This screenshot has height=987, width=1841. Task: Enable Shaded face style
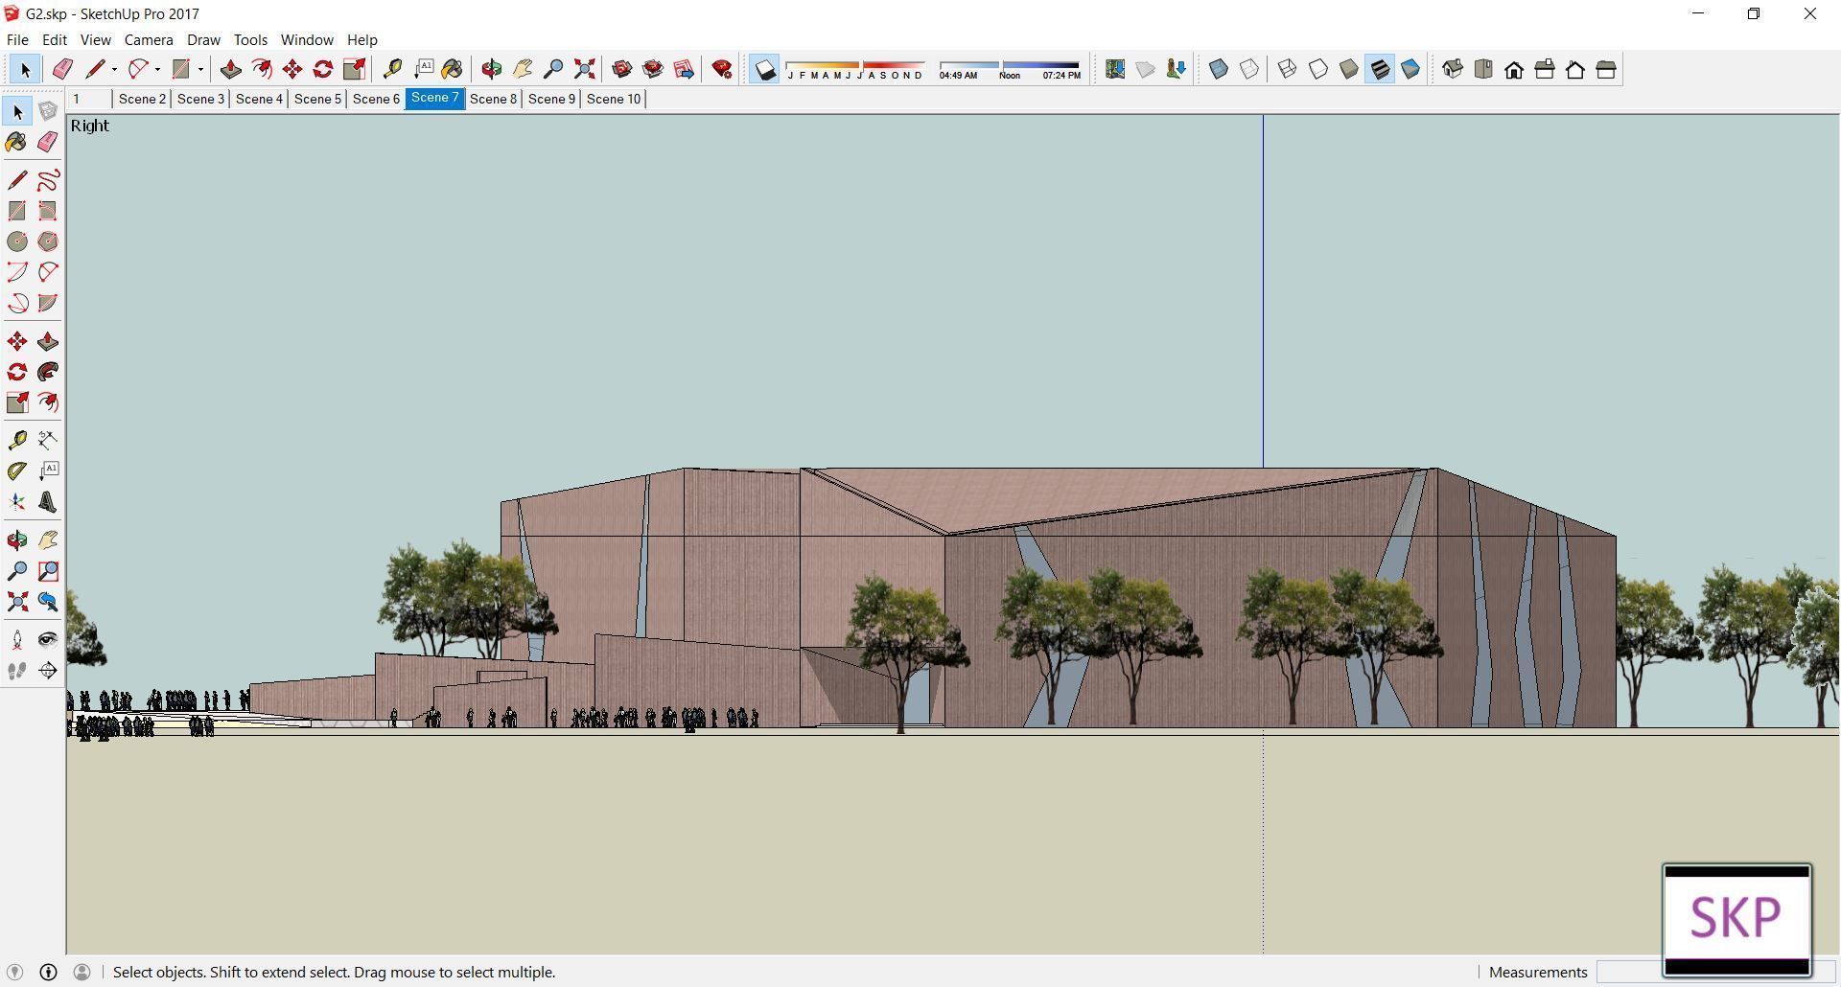[1349, 69]
